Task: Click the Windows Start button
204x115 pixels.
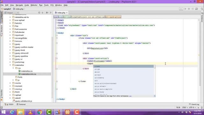Action: (x=4, y=112)
